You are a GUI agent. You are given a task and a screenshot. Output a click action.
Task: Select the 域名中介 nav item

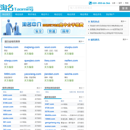pos(45,14)
